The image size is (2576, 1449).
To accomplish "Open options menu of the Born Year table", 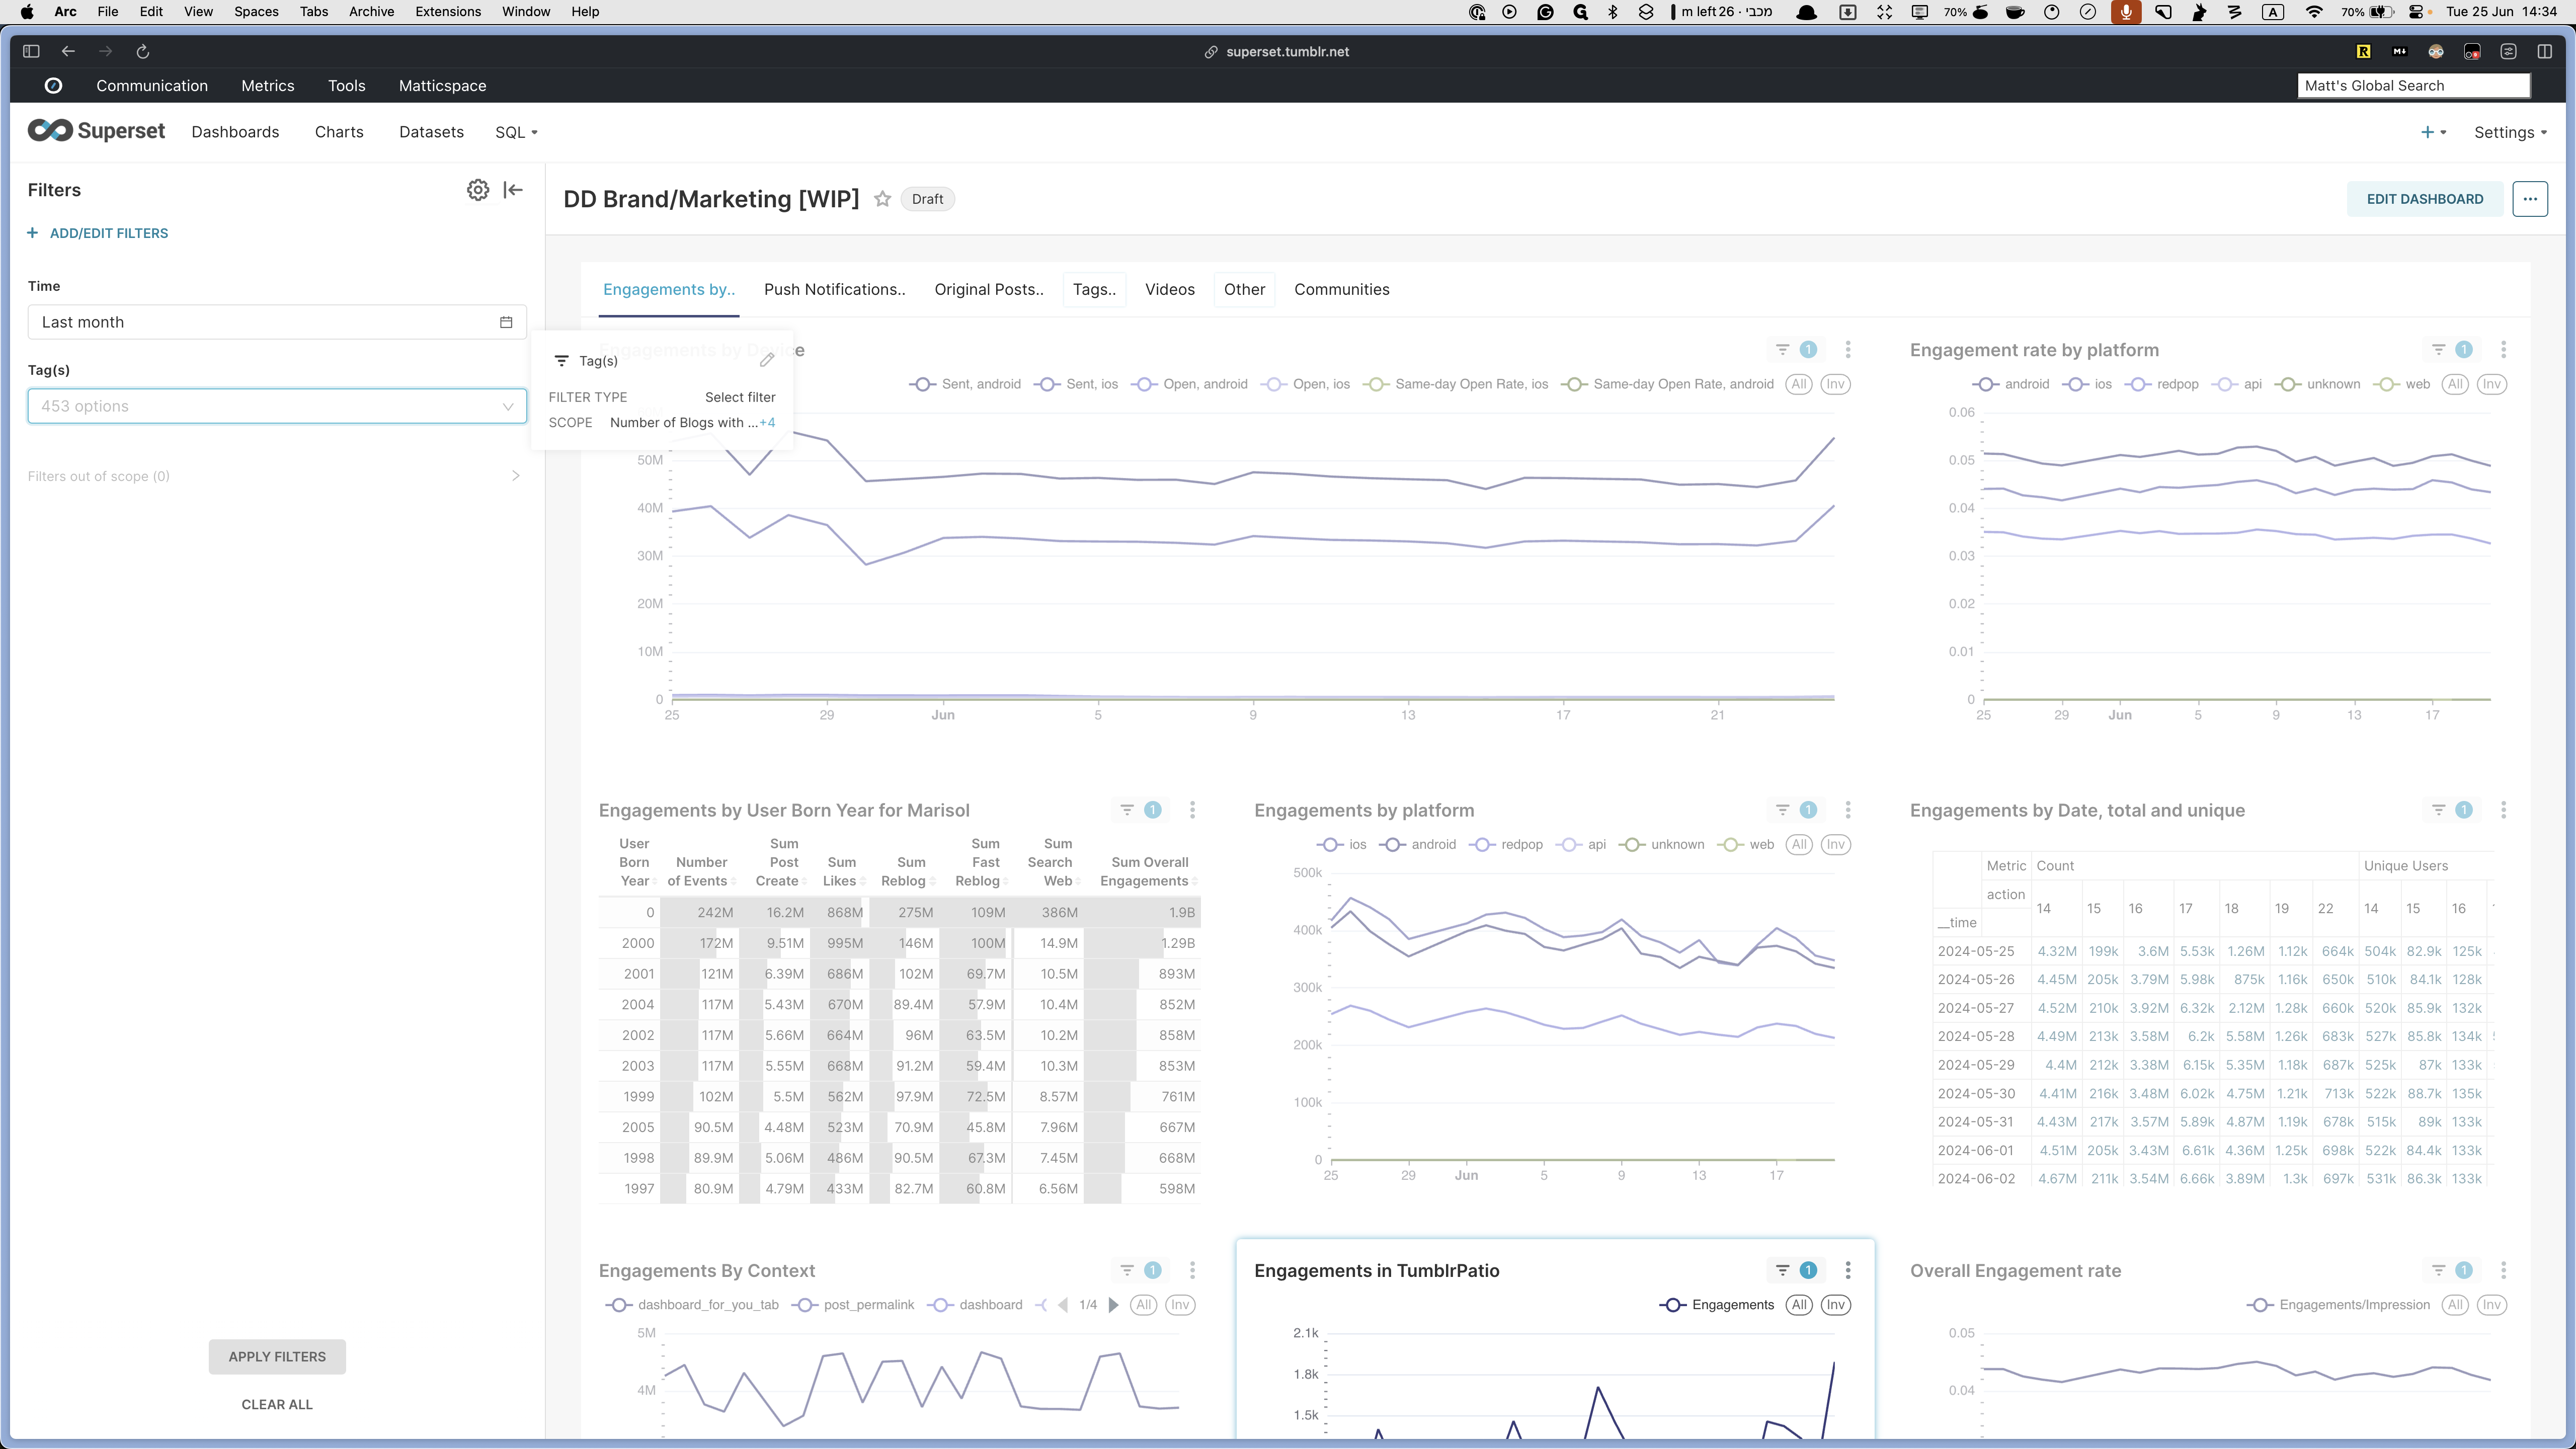I will pyautogui.click(x=1192, y=810).
